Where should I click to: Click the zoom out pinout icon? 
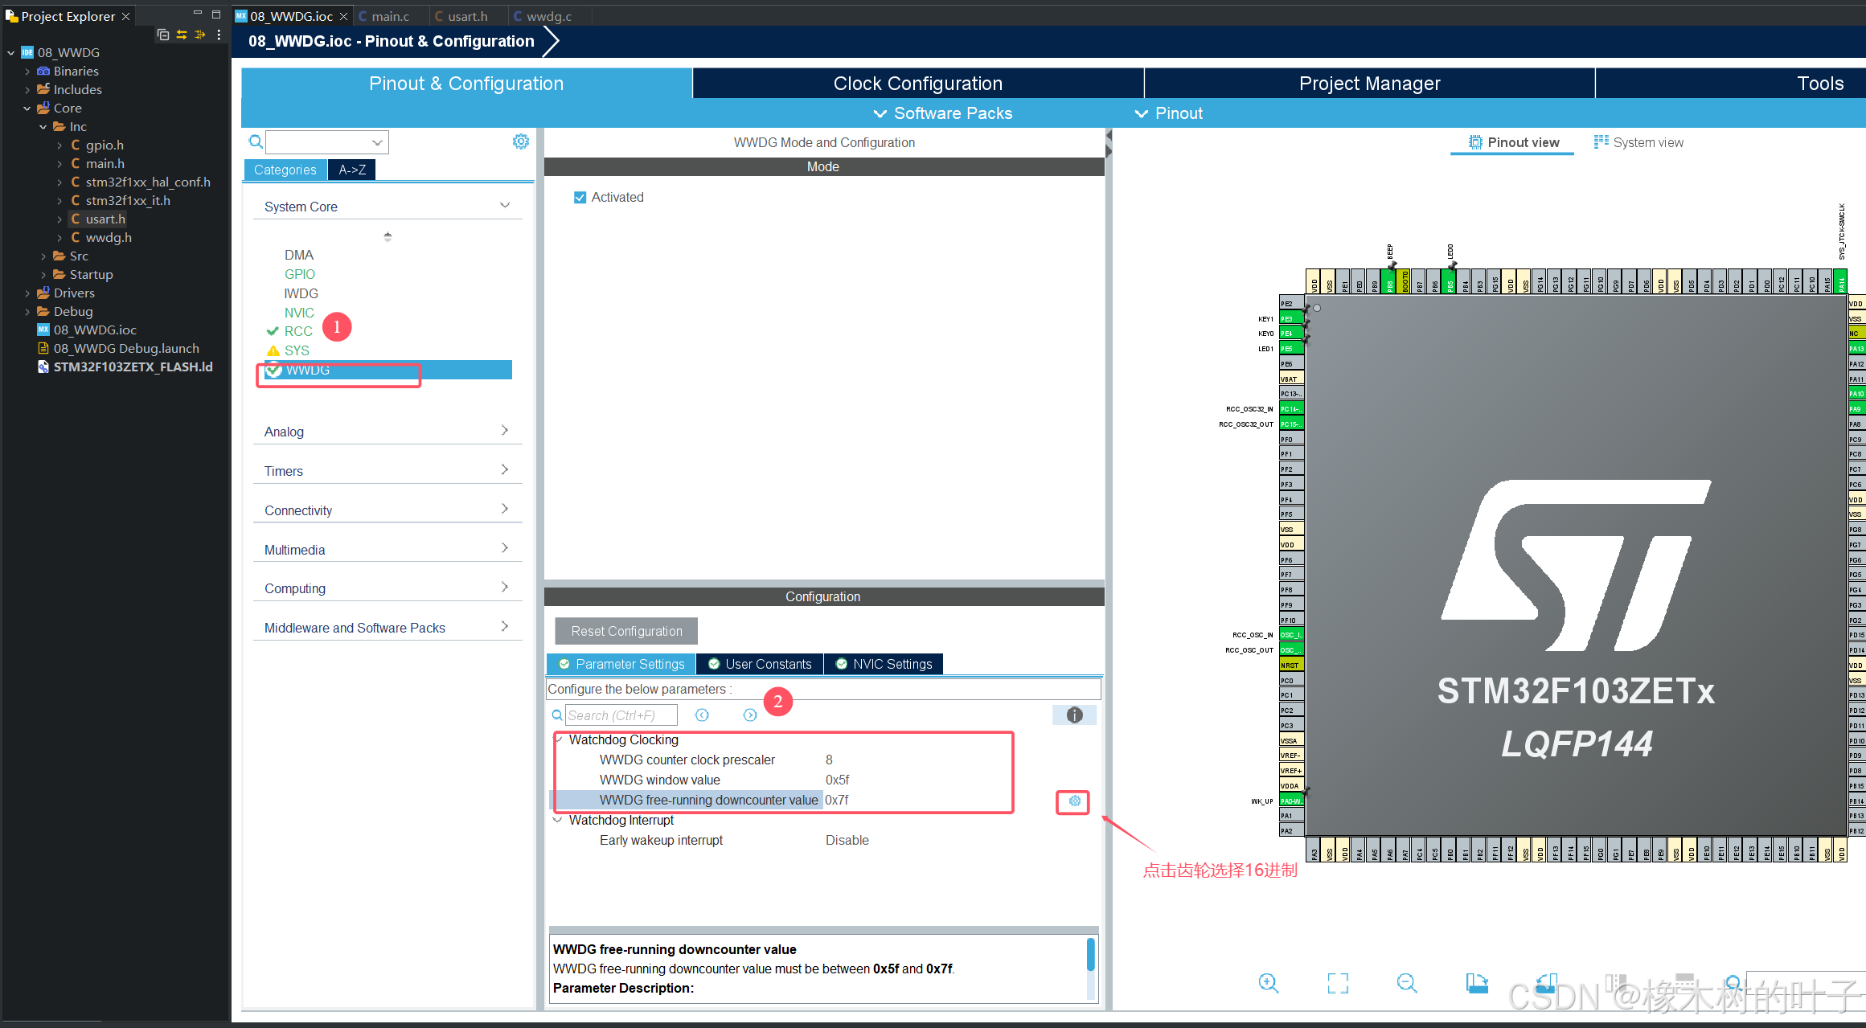(x=1406, y=982)
